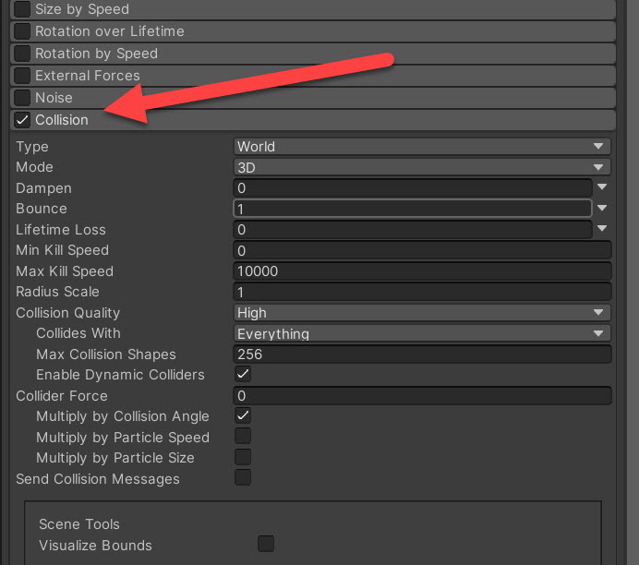Enable Visualize Bounds checkbox
The height and width of the screenshot is (565, 639).
266,544
